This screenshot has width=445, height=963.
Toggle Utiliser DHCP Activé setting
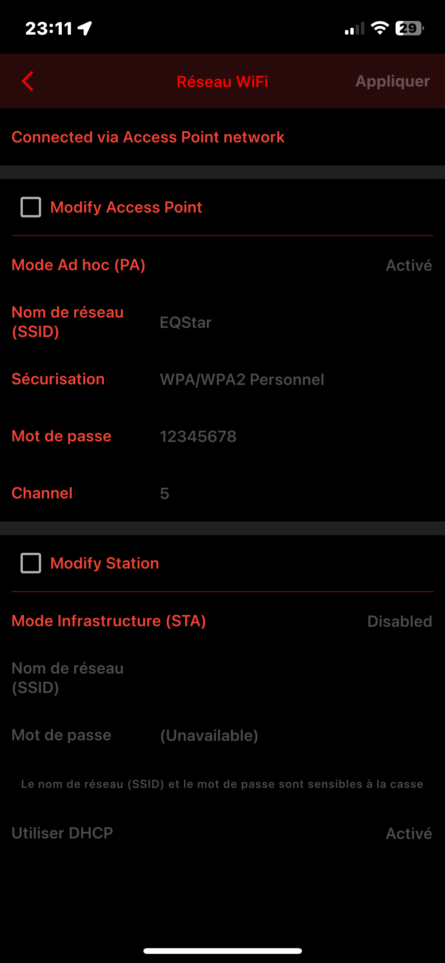tap(408, 834)
